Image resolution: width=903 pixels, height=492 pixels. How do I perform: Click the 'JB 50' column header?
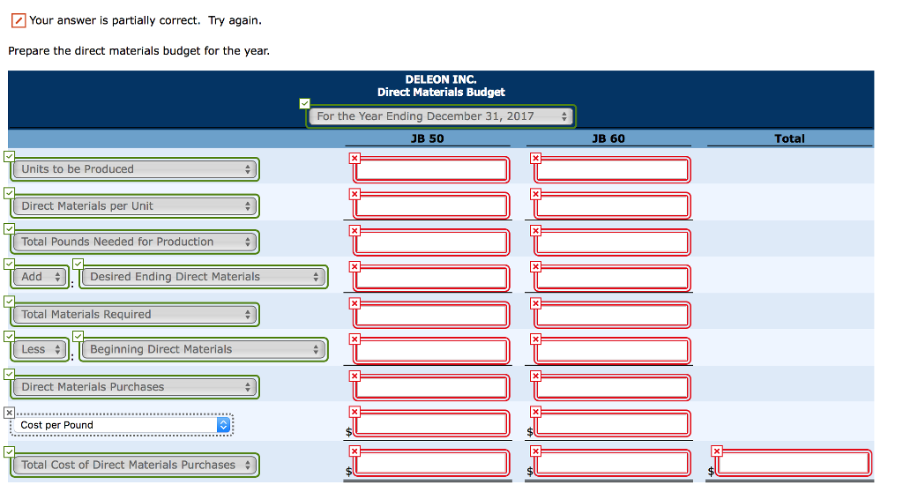click(428, 138)
